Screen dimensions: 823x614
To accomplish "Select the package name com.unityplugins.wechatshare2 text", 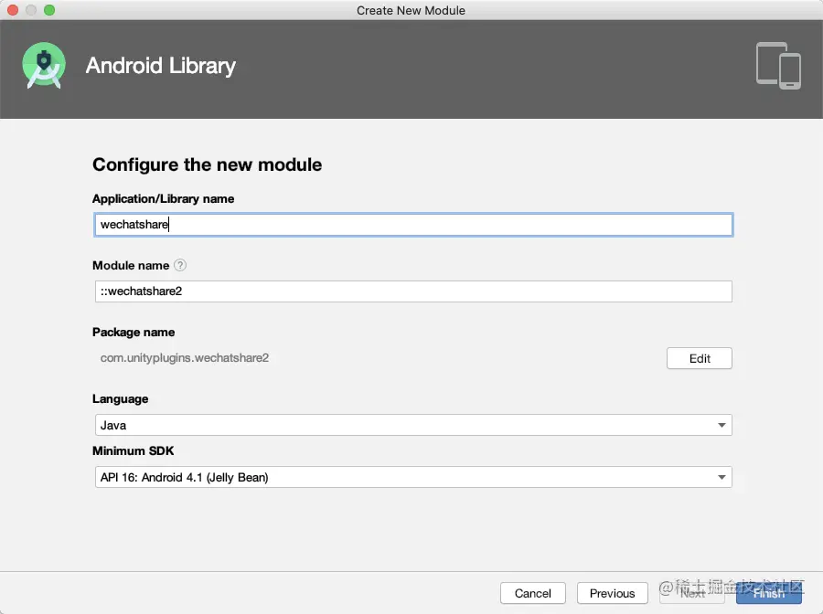I will [184, 358].
